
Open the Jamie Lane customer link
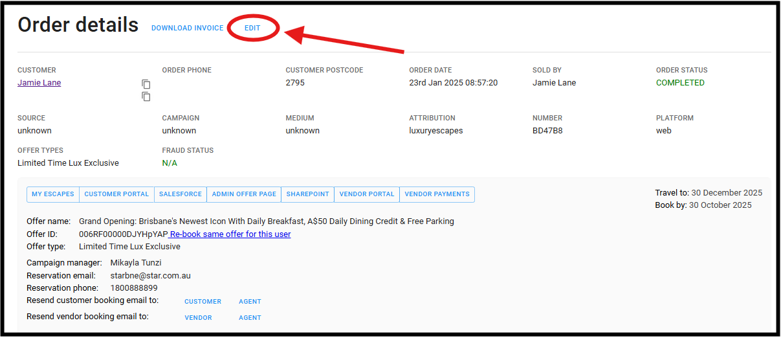tap(39, 83)
